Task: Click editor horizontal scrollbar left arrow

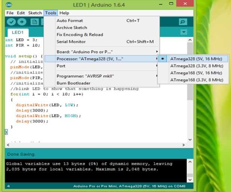Action: click(x=8, y=145)
